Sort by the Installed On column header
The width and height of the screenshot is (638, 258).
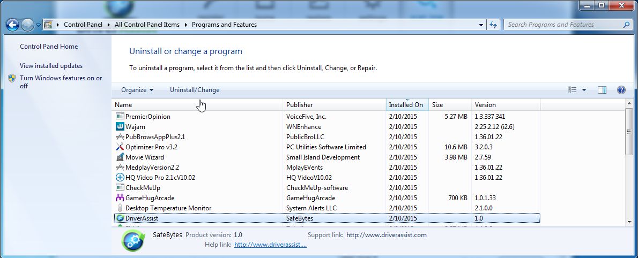[x=407, y=105]
